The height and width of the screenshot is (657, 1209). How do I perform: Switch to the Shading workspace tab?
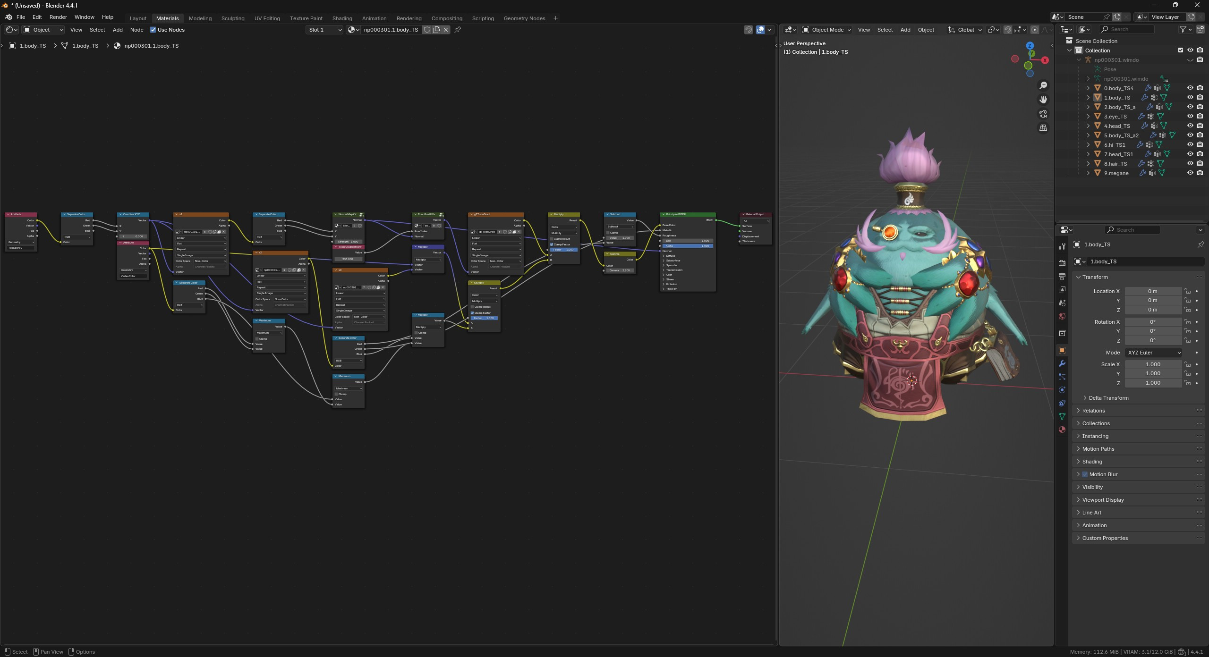click(x=342, y=18)
